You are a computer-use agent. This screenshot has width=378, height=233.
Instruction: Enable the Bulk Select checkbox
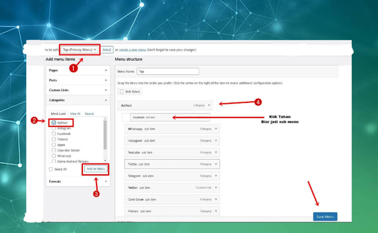pyautogui.click(x=122, y=92)
